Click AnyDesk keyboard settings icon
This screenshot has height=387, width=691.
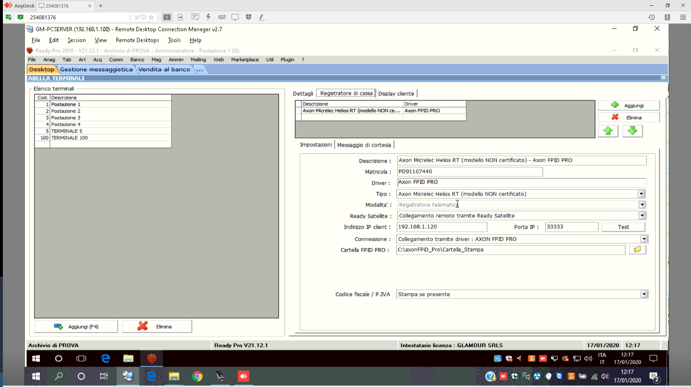coord(222,17)
